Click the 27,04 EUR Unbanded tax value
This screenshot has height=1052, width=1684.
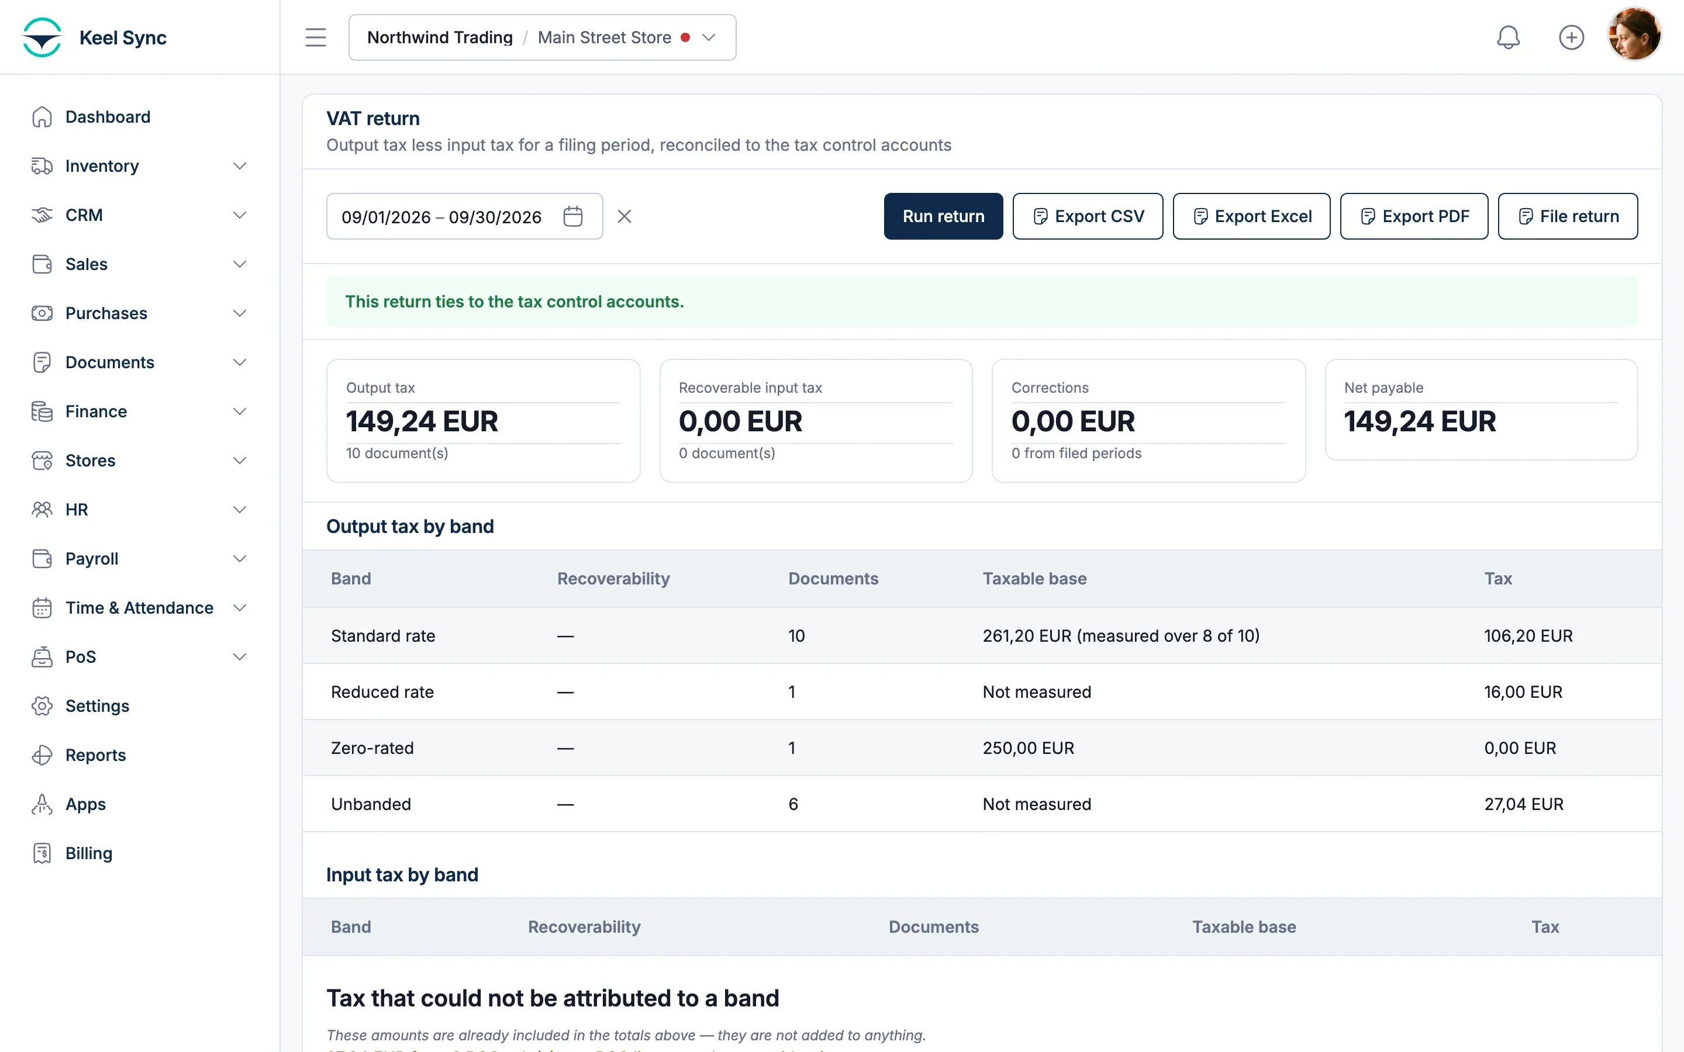click(x=1524, y=804)
